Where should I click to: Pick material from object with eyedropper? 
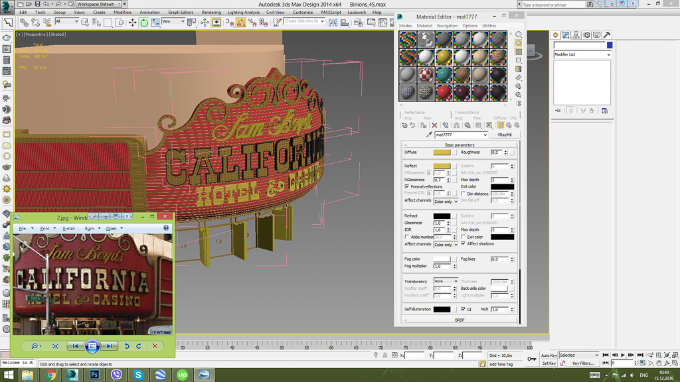[x=429, y=135]
